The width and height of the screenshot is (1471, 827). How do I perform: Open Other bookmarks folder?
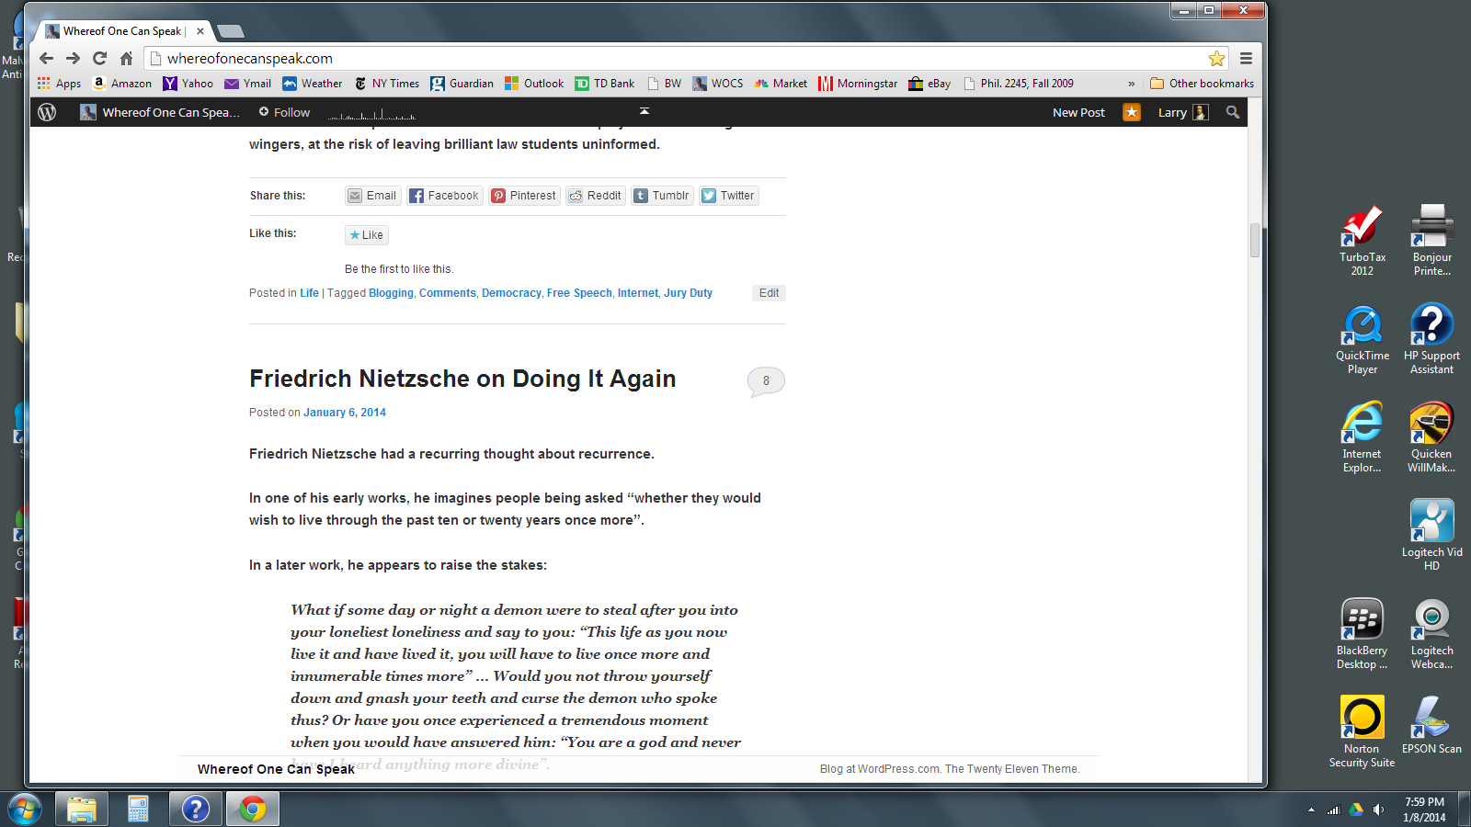point(1202,84)
